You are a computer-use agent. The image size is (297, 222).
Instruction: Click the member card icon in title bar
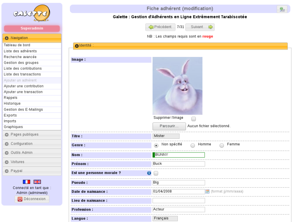[282, 9]
